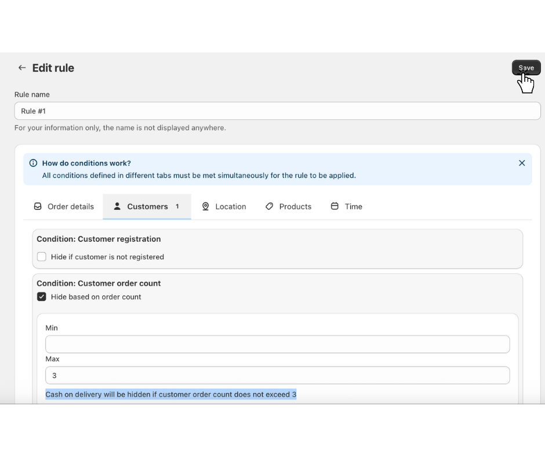The image size is (545, 457).
Task: Click the Max order count field
Action: click(277, 375)
